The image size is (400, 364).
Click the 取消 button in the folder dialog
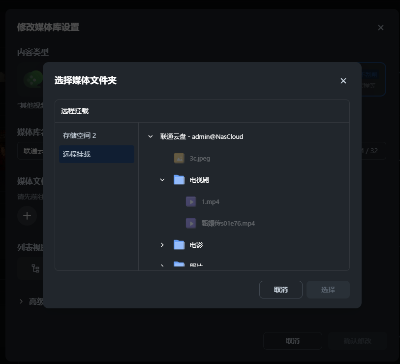[x=281, y=290]
